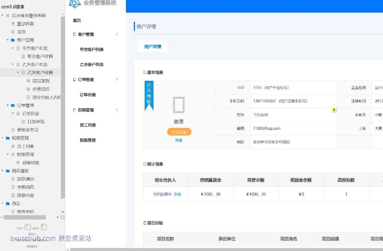The image size is (383, 251).
Task: Click the 奖励金余额 column header
Action: coord(301,180)
